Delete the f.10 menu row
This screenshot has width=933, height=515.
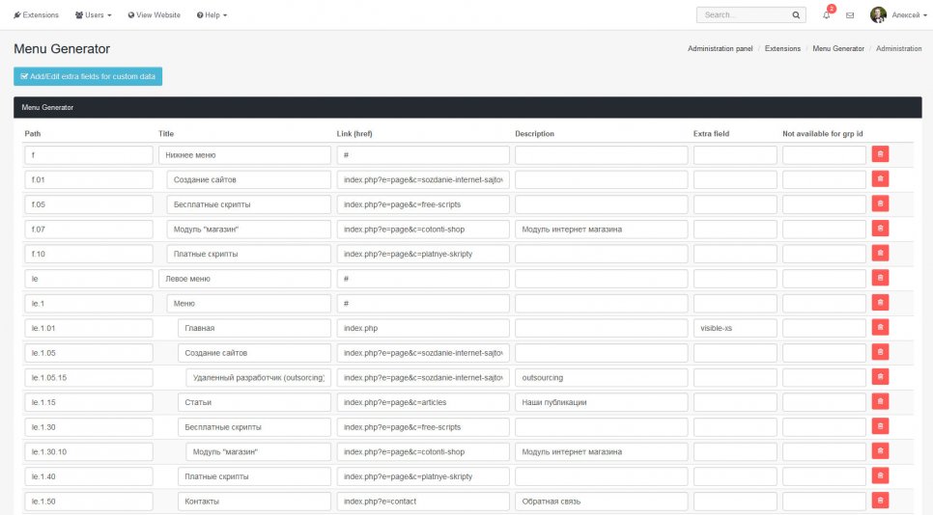click(x=880, y=253)
